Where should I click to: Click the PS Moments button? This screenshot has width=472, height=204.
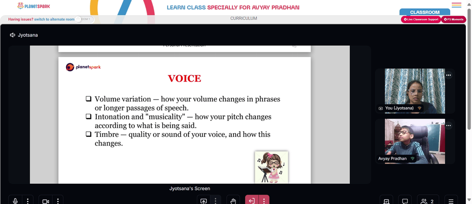[454, 19]
